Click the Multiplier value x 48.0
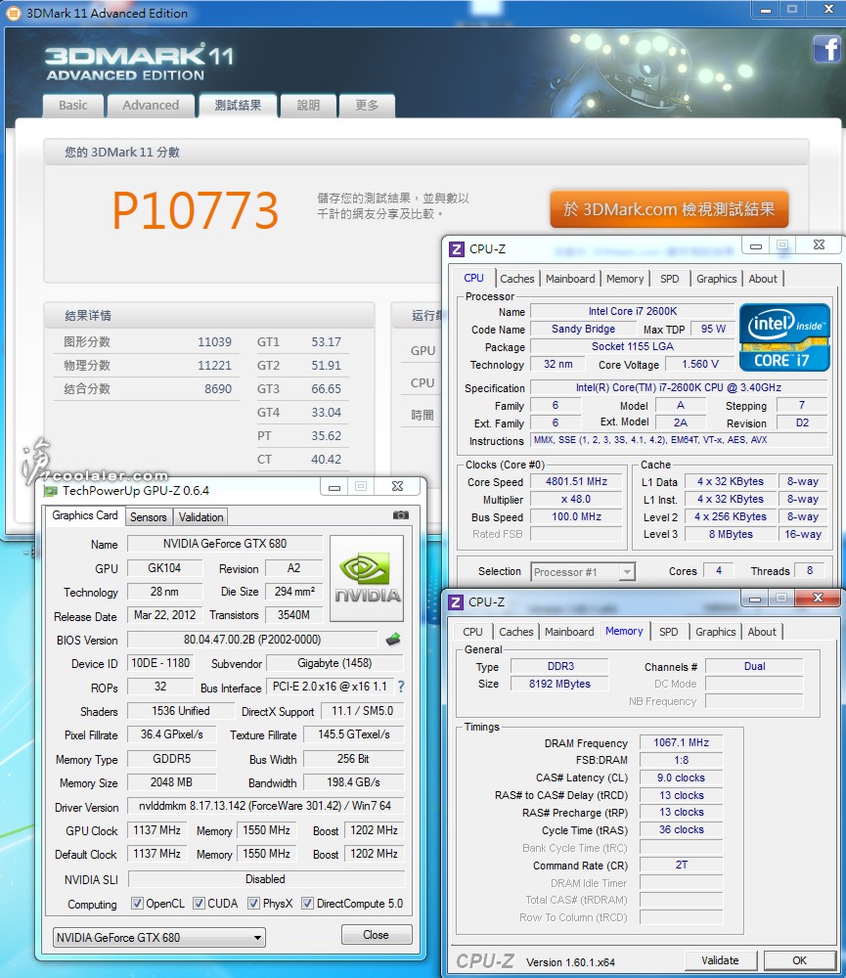 coord(576,499)
